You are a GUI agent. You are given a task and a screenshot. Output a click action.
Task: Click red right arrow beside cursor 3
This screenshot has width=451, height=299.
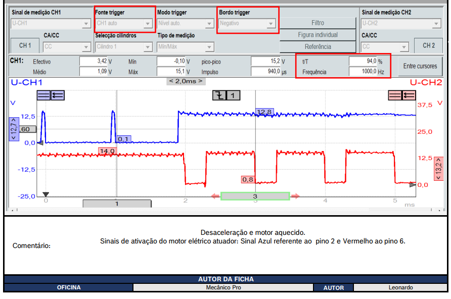pyautogui.click(x=295, y=196)
